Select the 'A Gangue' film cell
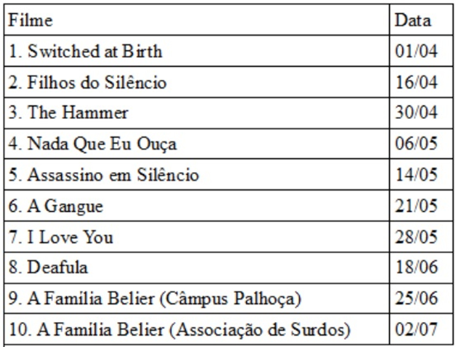 [x=56, y=206]
